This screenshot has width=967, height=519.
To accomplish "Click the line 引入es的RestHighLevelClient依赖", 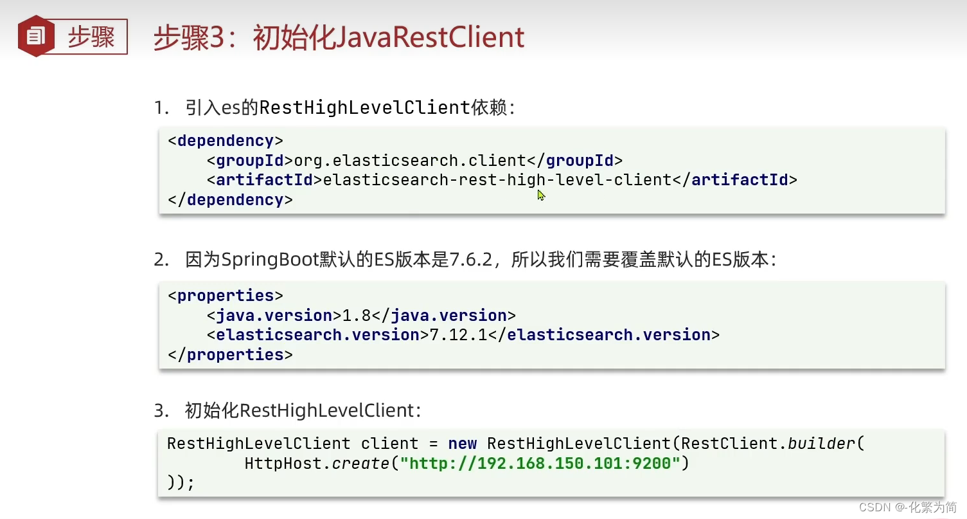I will [x=335, y=107].
